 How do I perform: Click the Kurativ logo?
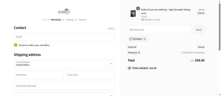point(64,11)
